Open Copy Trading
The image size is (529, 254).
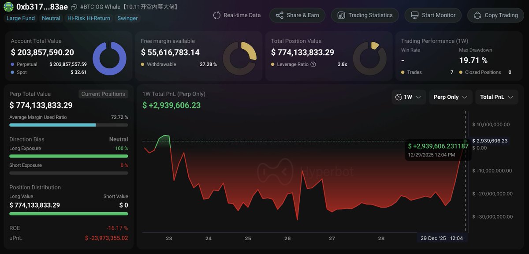pyautogui.click(x=495, y=15)
